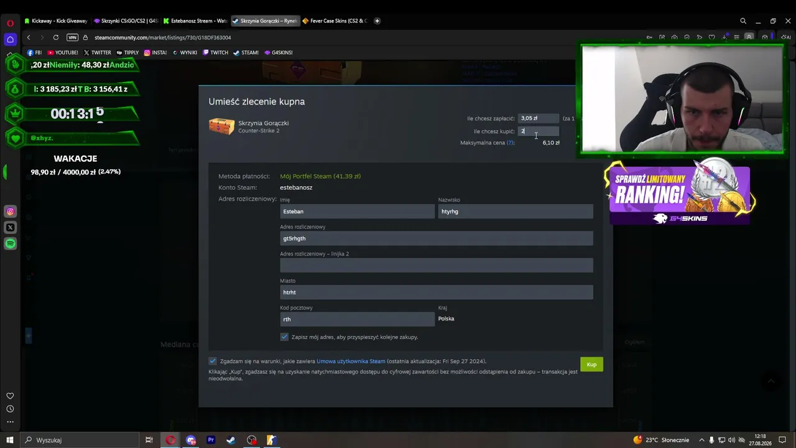Switch to Fever Case Skins tab
The height and width of the screenshot is (448, 796).
(335, 21)
